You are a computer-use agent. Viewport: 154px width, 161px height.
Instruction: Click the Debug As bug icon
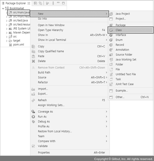(33, 122)
